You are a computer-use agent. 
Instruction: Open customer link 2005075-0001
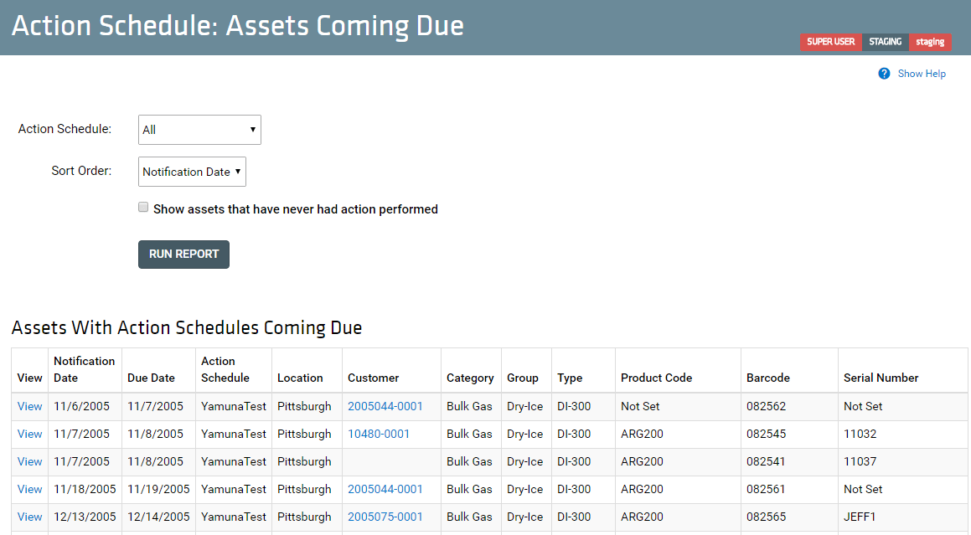385,517
